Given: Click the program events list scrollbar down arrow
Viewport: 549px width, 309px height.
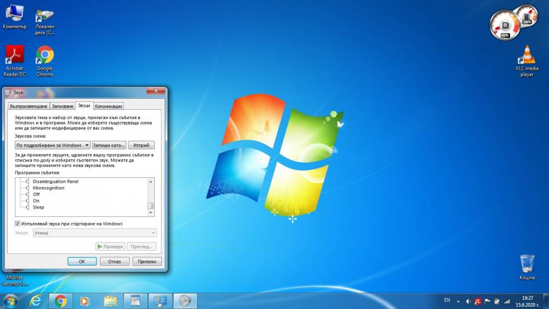Looking at the screenshot, I should click(x=150, y=212).
